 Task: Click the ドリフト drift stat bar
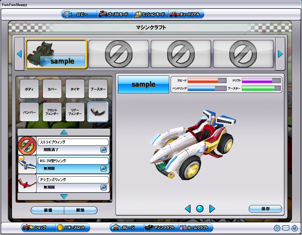pos(261,80)
